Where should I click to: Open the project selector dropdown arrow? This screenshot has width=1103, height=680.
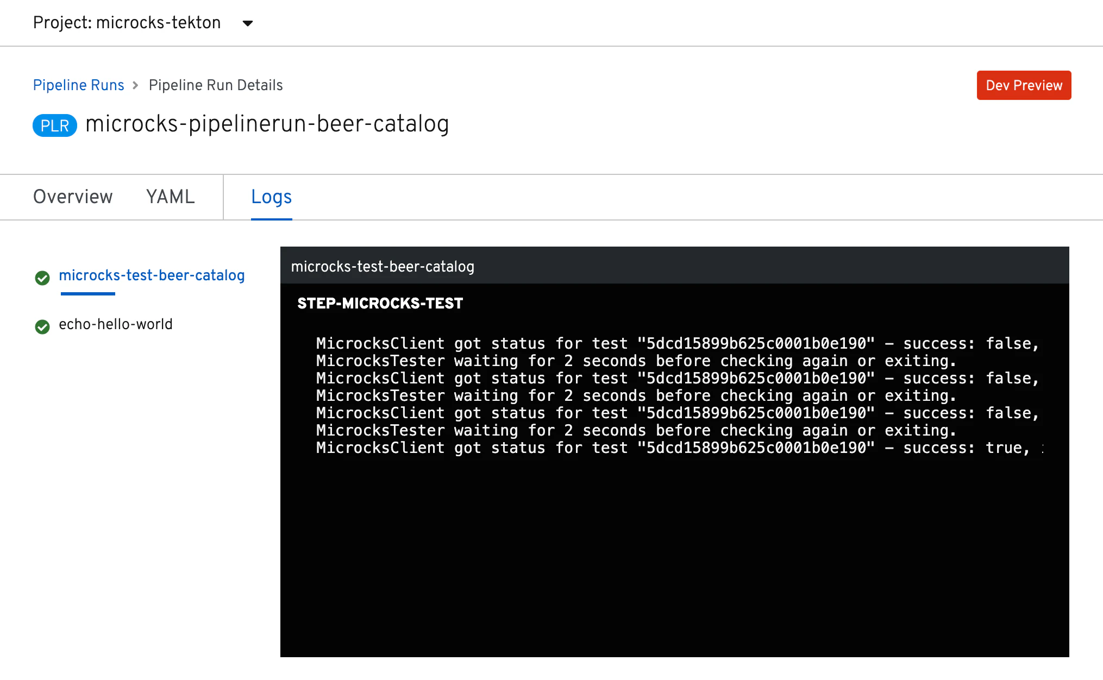tap(248, 23)
